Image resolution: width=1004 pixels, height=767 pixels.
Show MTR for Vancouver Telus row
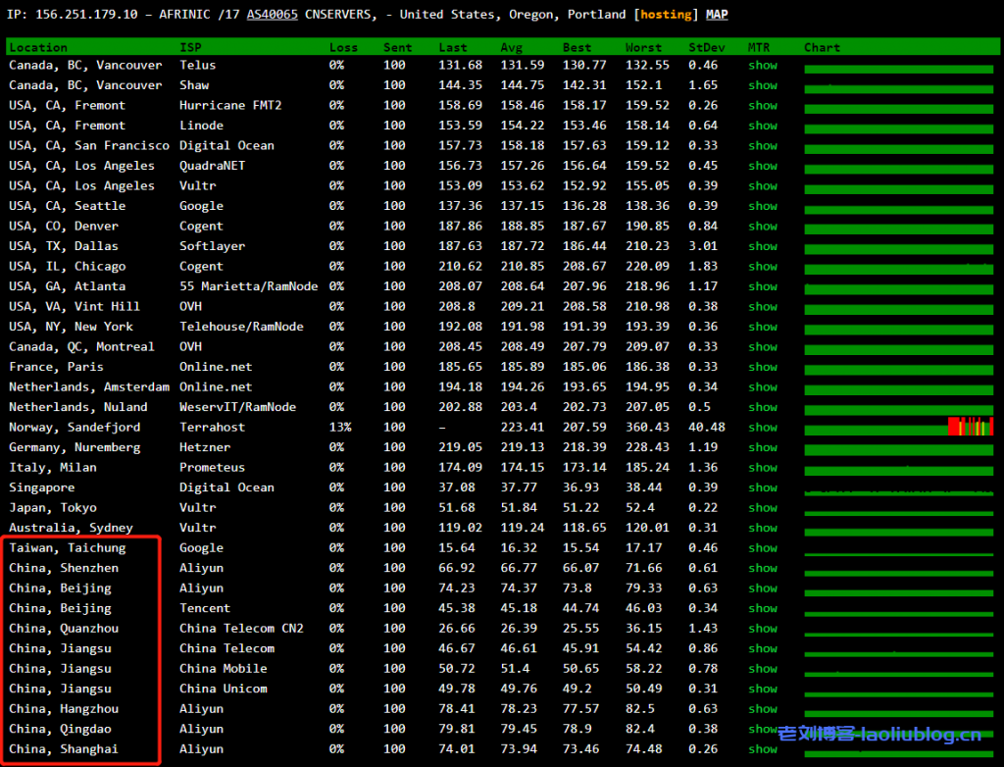(x=762, y=66)
